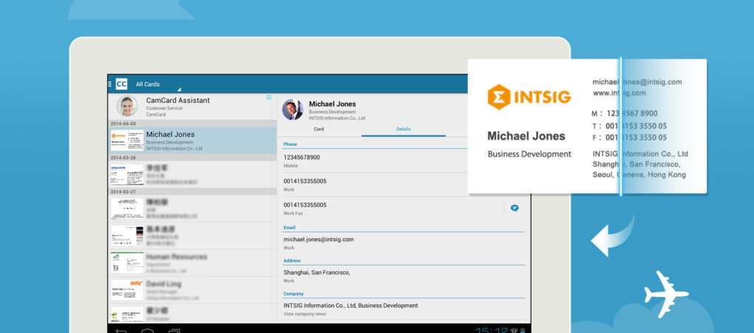Switch to the Card tab

point(319,129)
